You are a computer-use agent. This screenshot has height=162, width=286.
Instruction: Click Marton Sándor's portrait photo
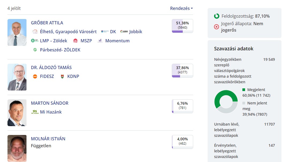coord(17,113)
